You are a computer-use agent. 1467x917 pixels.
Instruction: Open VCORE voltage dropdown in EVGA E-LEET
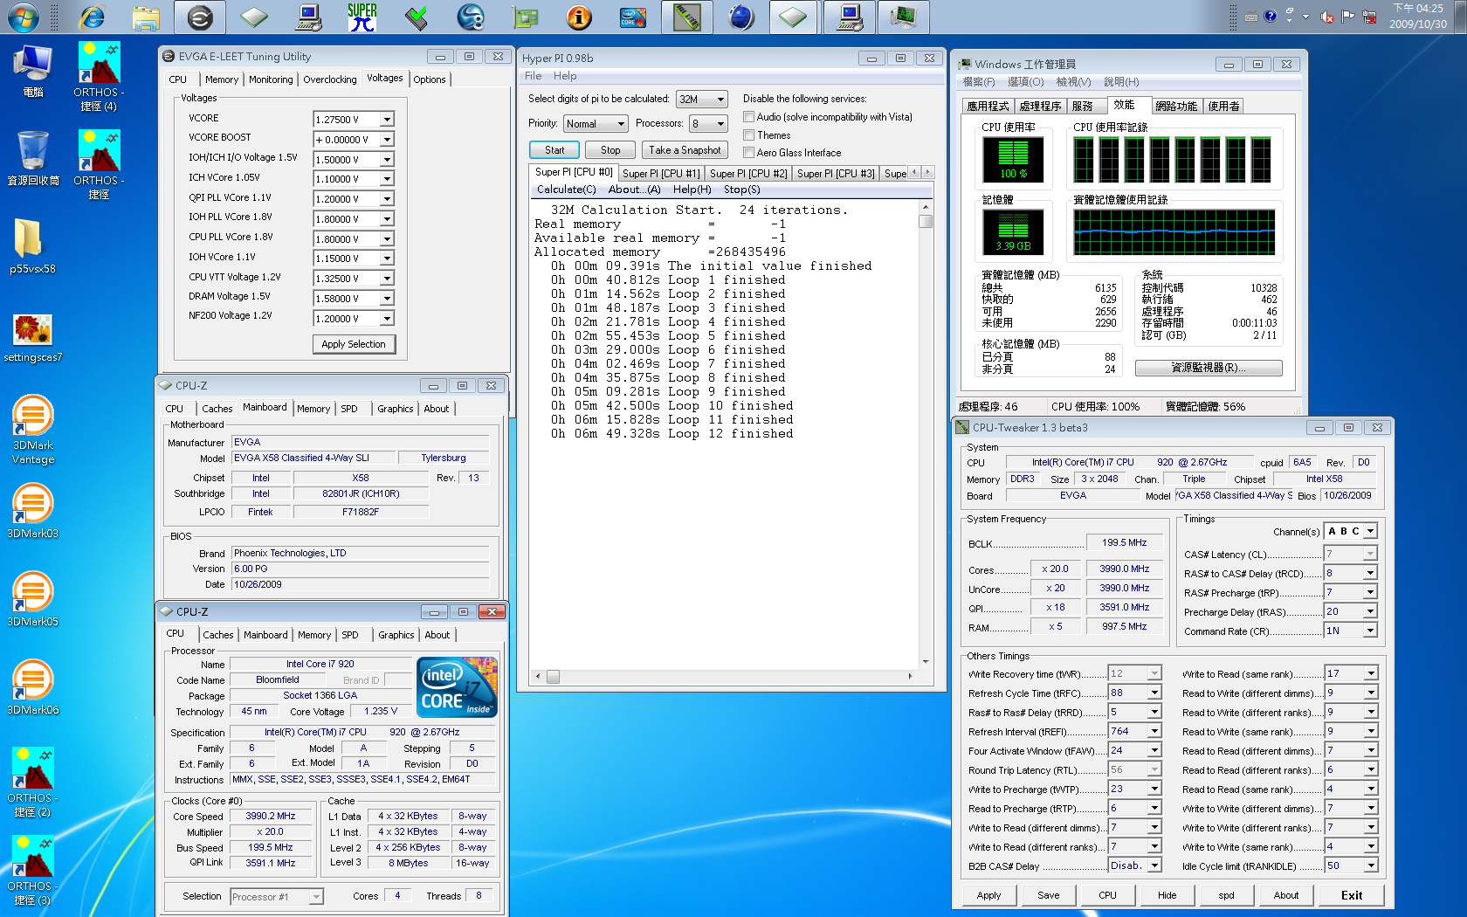[x=387, y=120]
